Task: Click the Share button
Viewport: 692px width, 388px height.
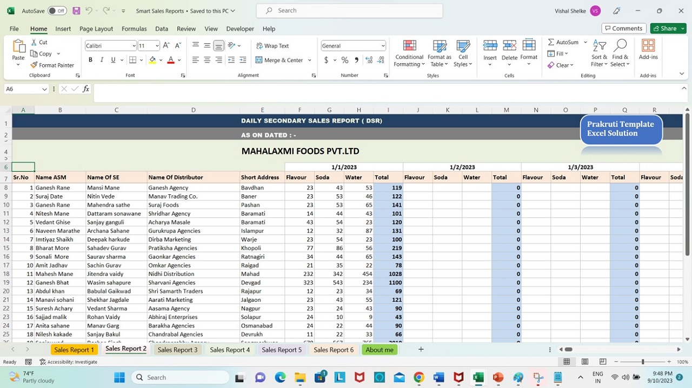Action: pyautogui.click(x=668, y=28)
